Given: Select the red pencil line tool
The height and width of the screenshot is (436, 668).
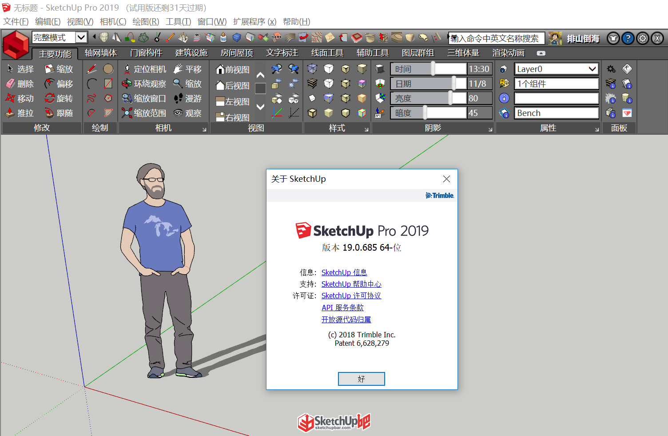Looking at the screenshot, I should pyautogui.click(x=92, y=69).
